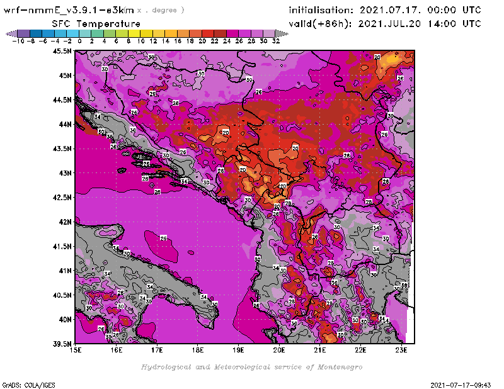Click the lavender arrow cap before -10

[11, 33]
